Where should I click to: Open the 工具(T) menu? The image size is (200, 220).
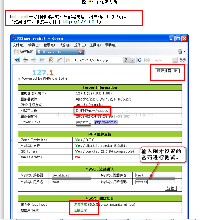[95, 45]
